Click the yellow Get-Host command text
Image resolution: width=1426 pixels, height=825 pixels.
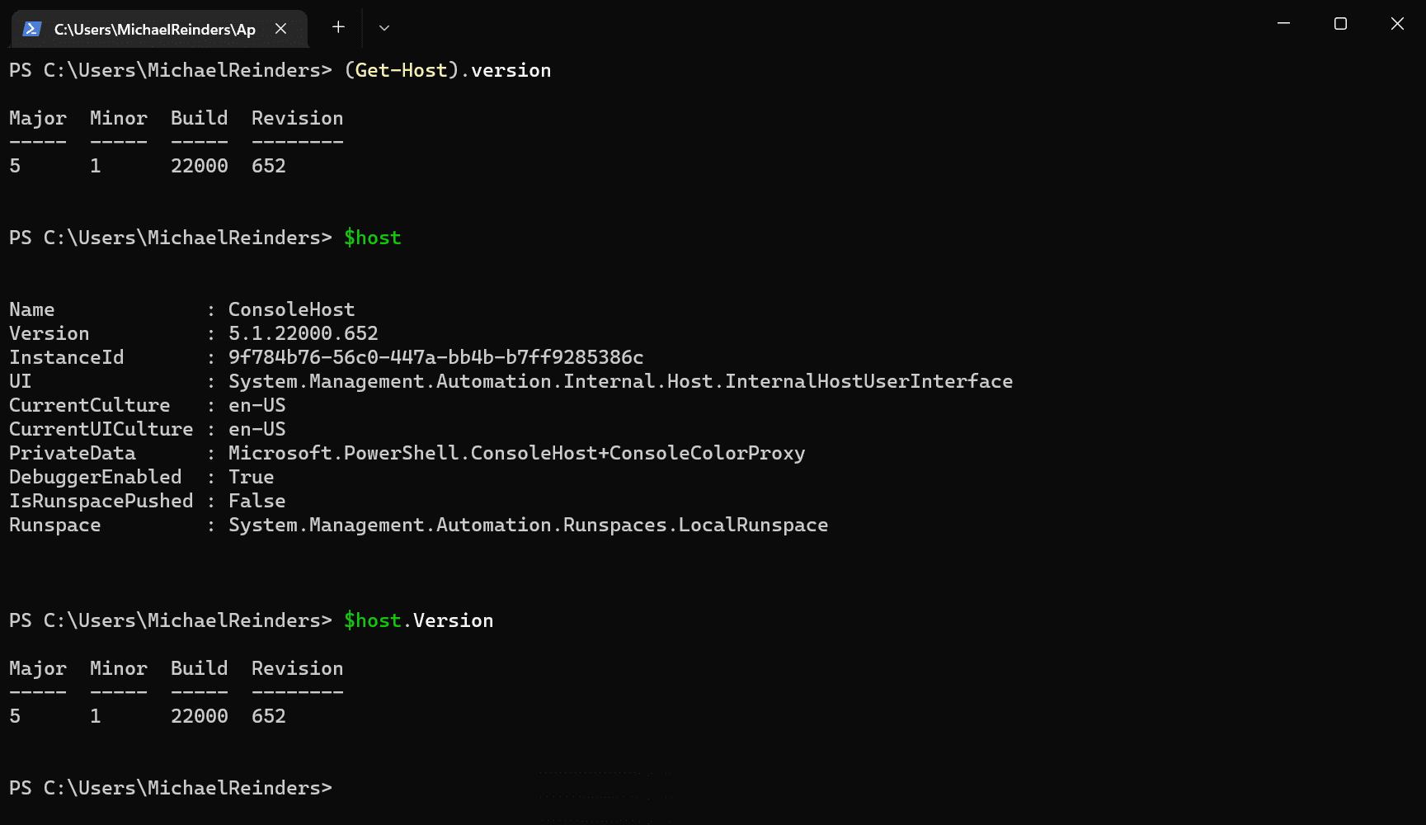(402, 70)
